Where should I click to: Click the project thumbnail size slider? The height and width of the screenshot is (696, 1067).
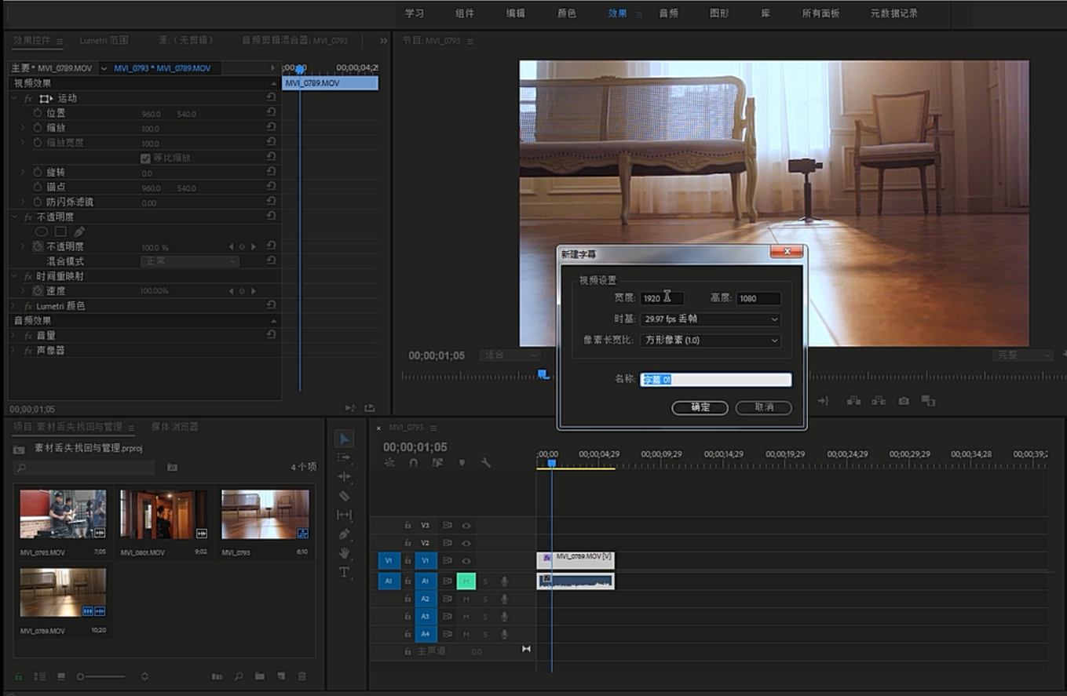tap(100, 676)
